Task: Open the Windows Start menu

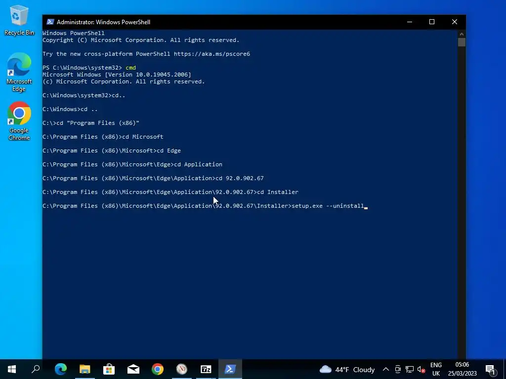Action: tap(12, 369)
